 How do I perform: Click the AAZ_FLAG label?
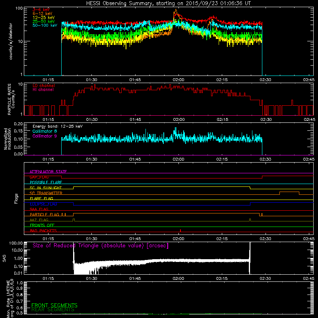point(39,220)
